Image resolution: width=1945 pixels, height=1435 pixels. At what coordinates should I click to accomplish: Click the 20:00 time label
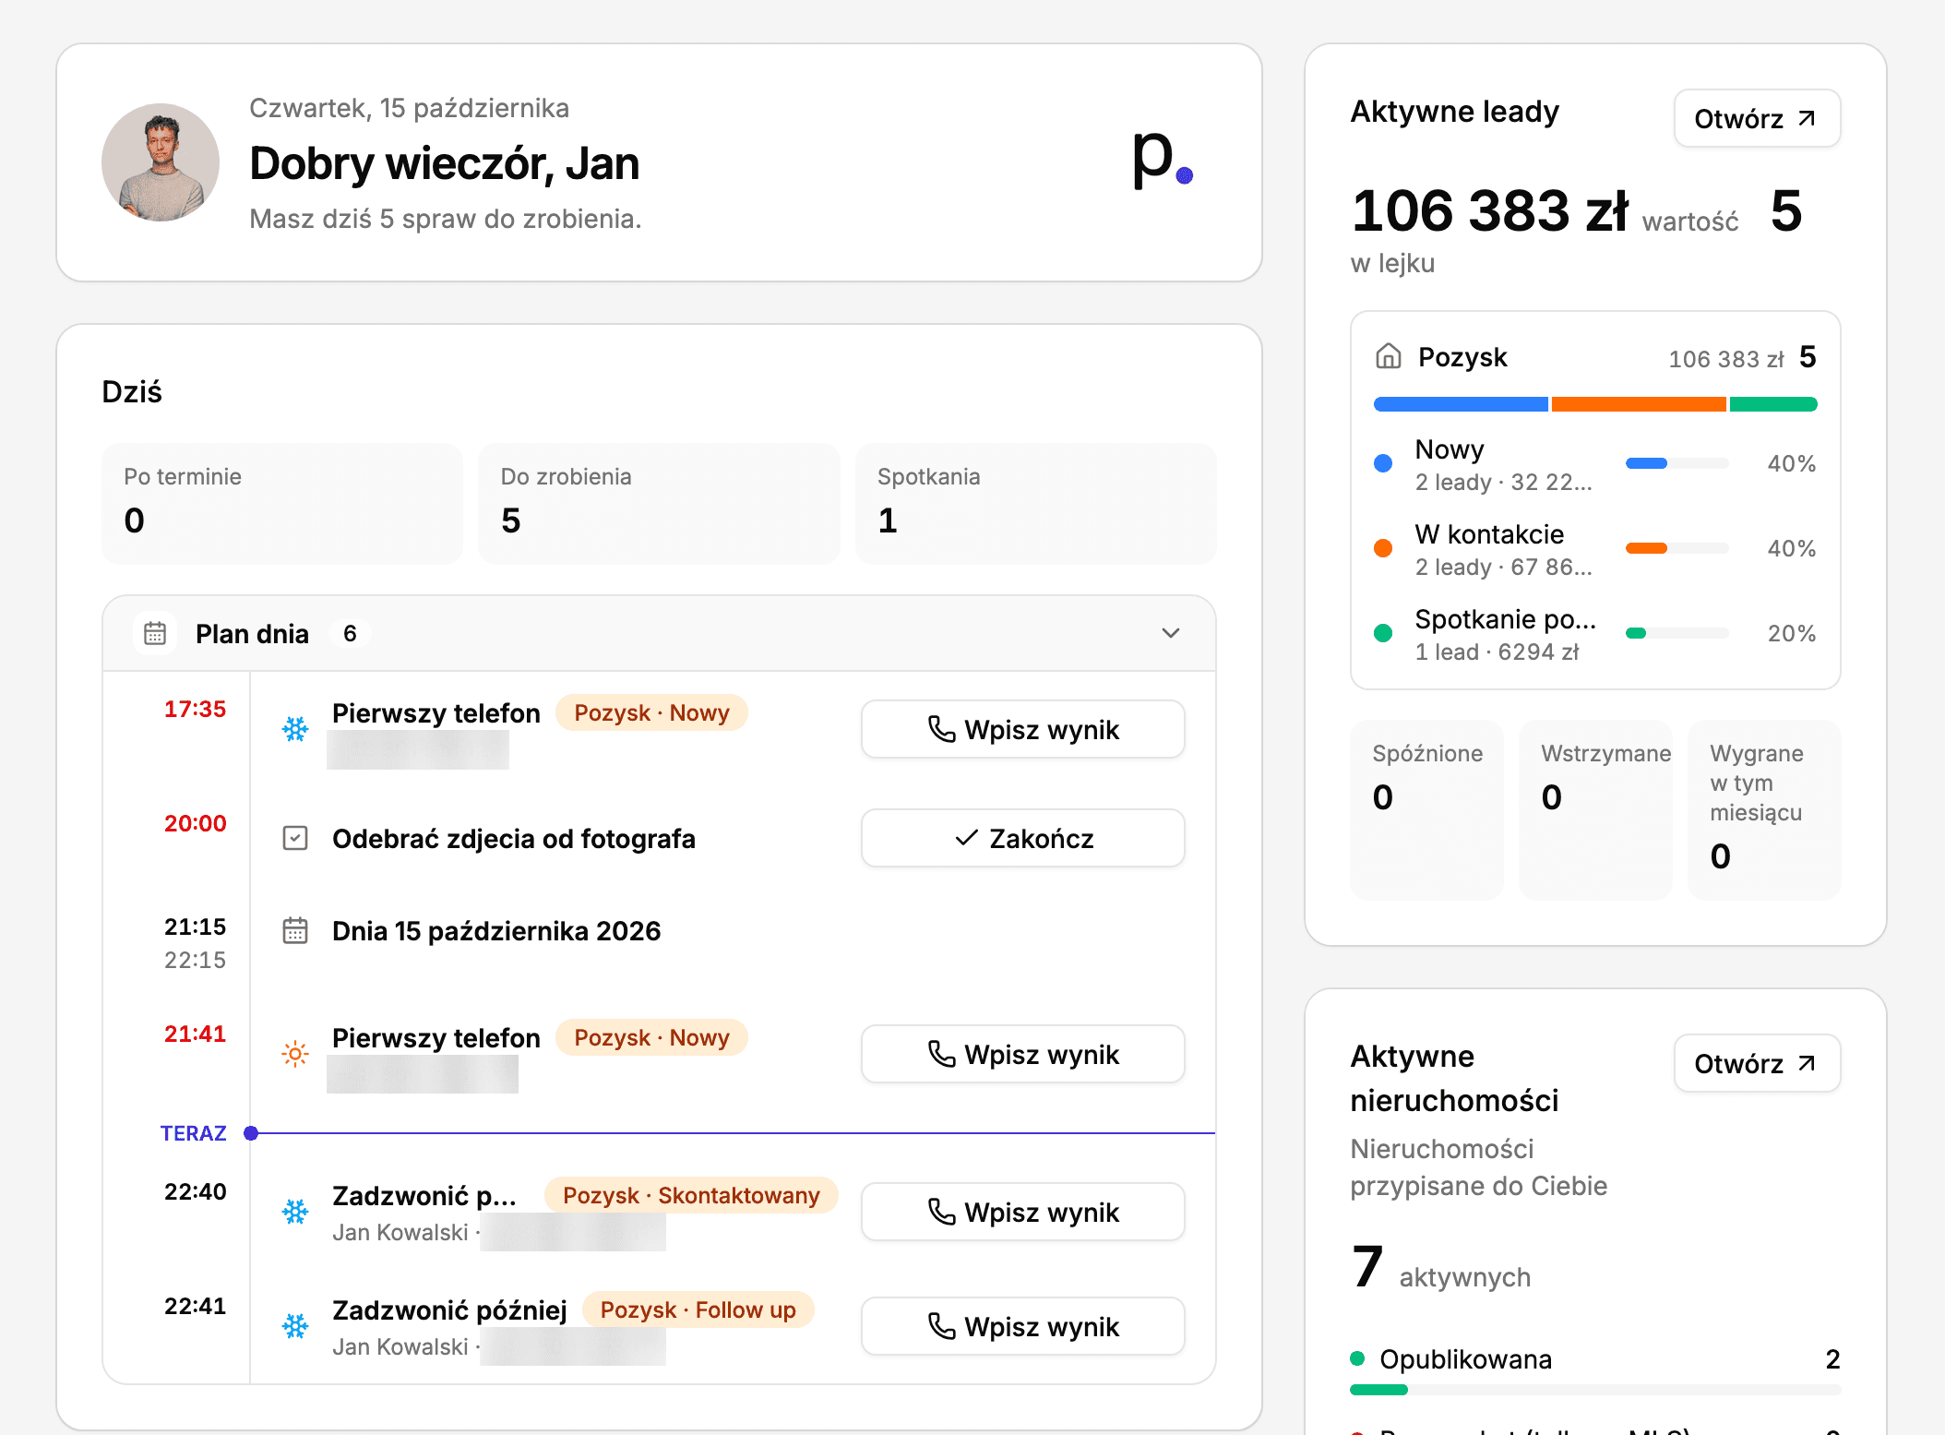(195, 823)
